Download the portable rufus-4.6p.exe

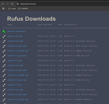point(15,41)
